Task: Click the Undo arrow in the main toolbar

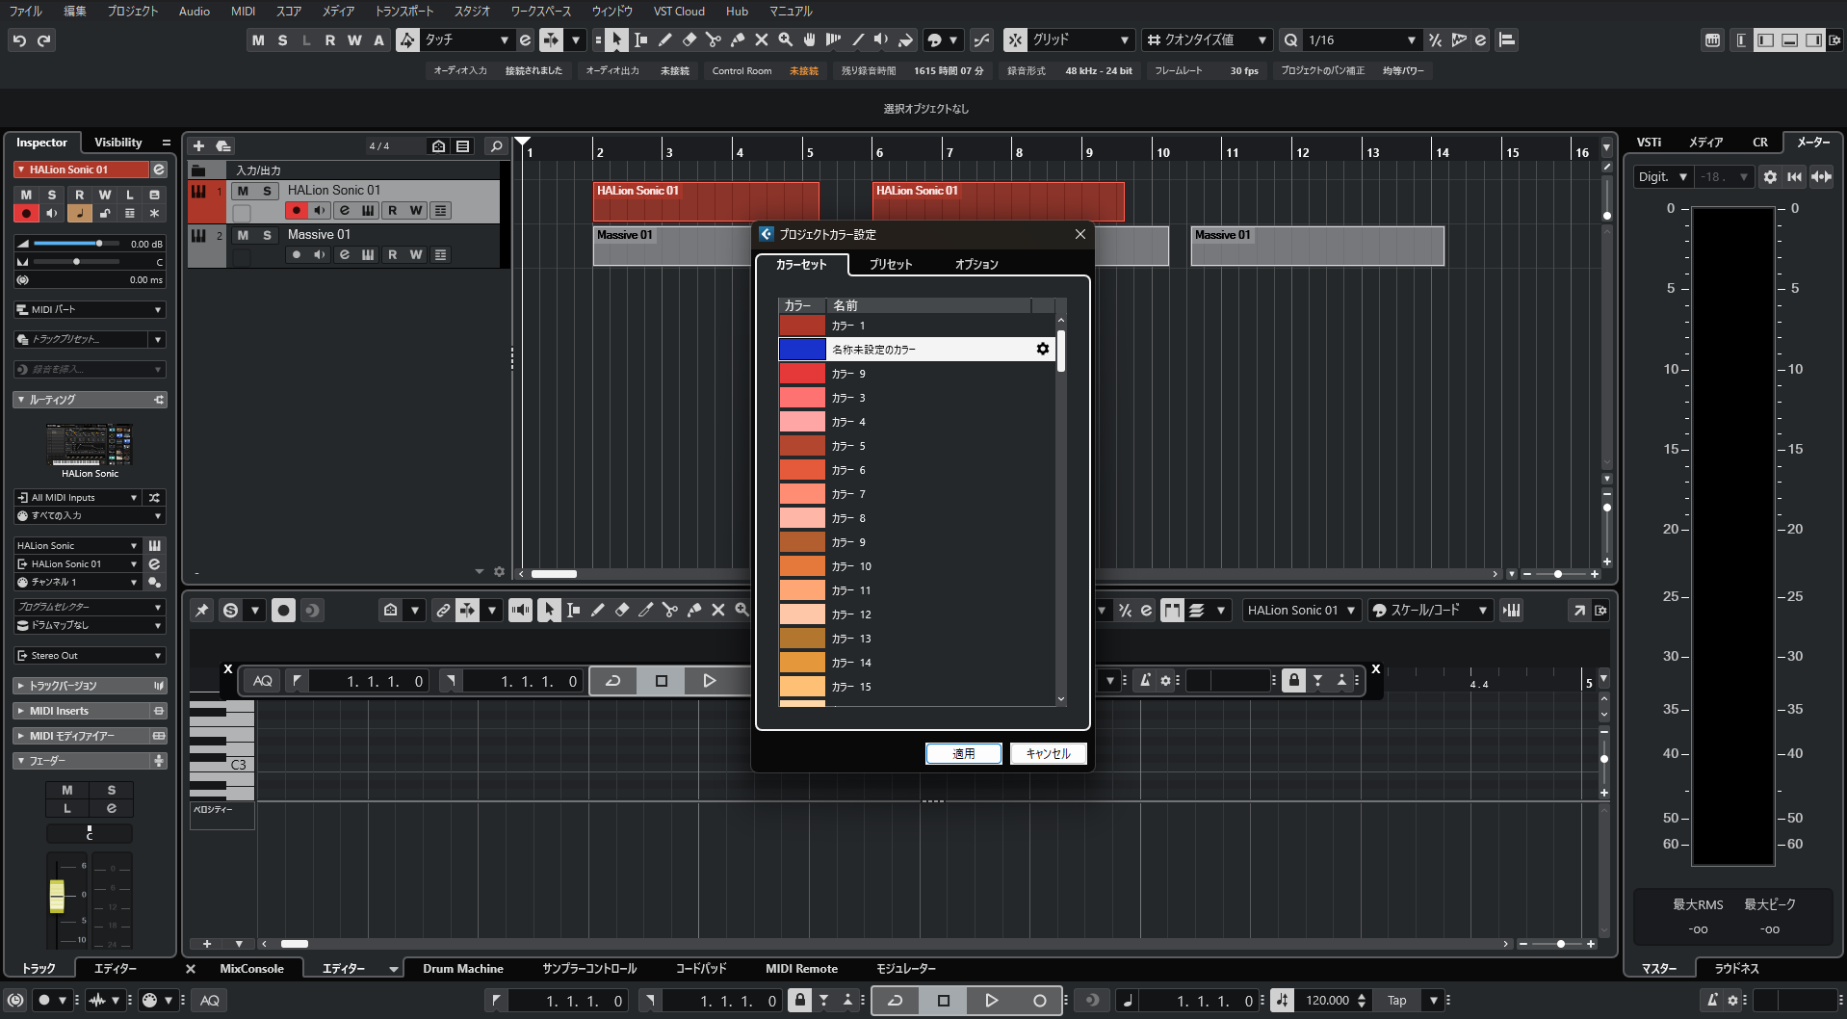Action: point(19,40)
